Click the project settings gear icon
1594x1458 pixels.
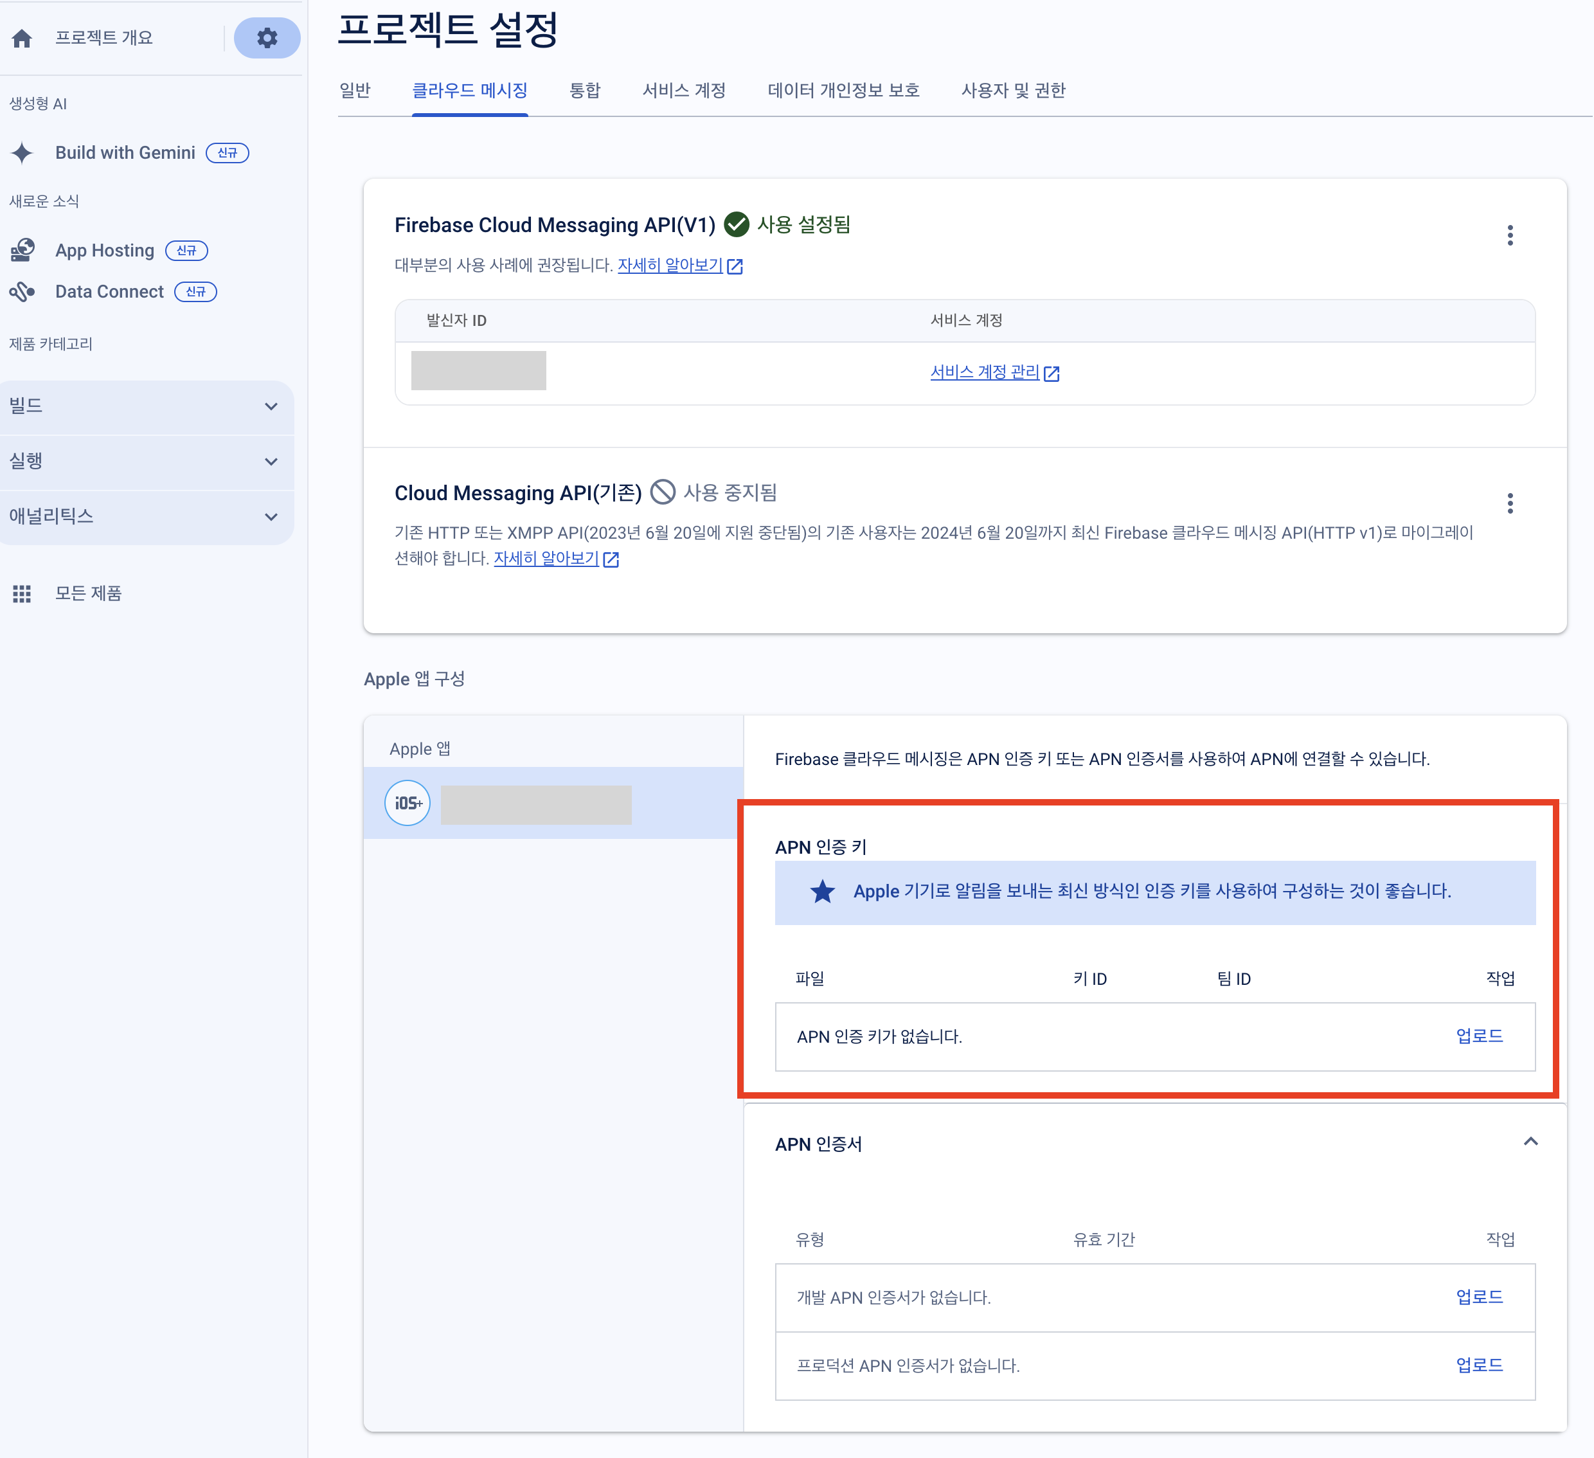click(267, 38)
